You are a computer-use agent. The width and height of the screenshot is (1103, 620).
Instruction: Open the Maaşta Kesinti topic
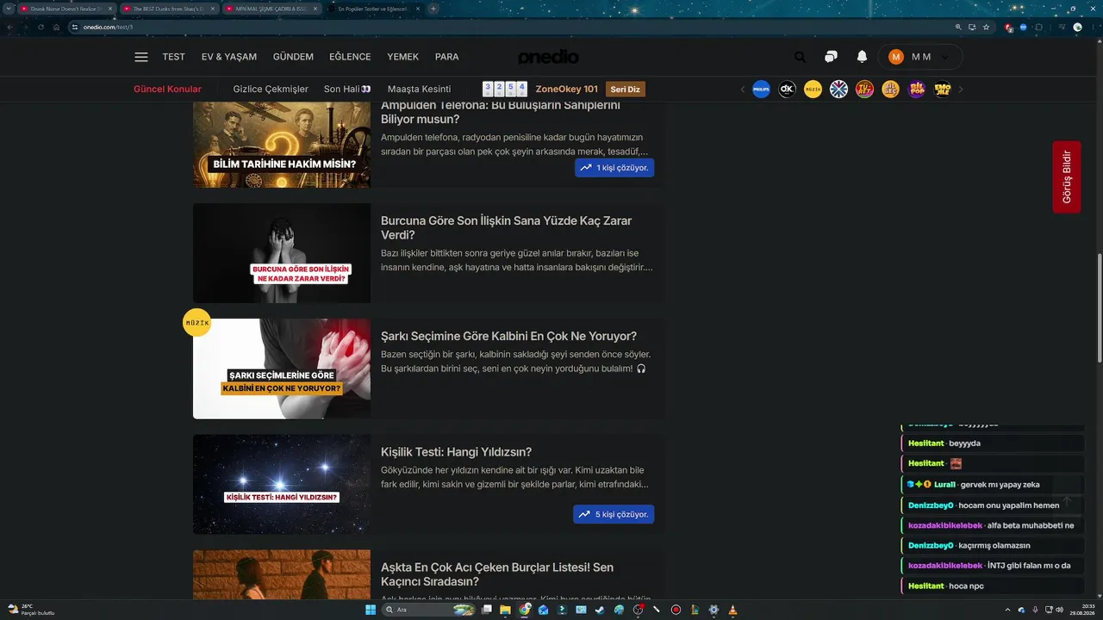pyautogui.click(x=419, y=89)
